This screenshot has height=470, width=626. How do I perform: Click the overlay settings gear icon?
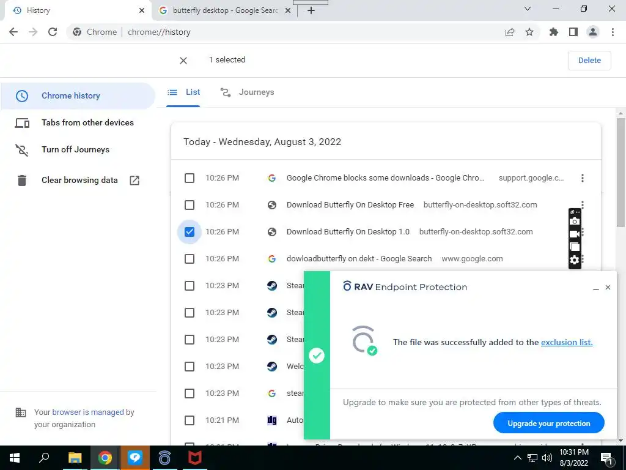(x=575, y=260)
